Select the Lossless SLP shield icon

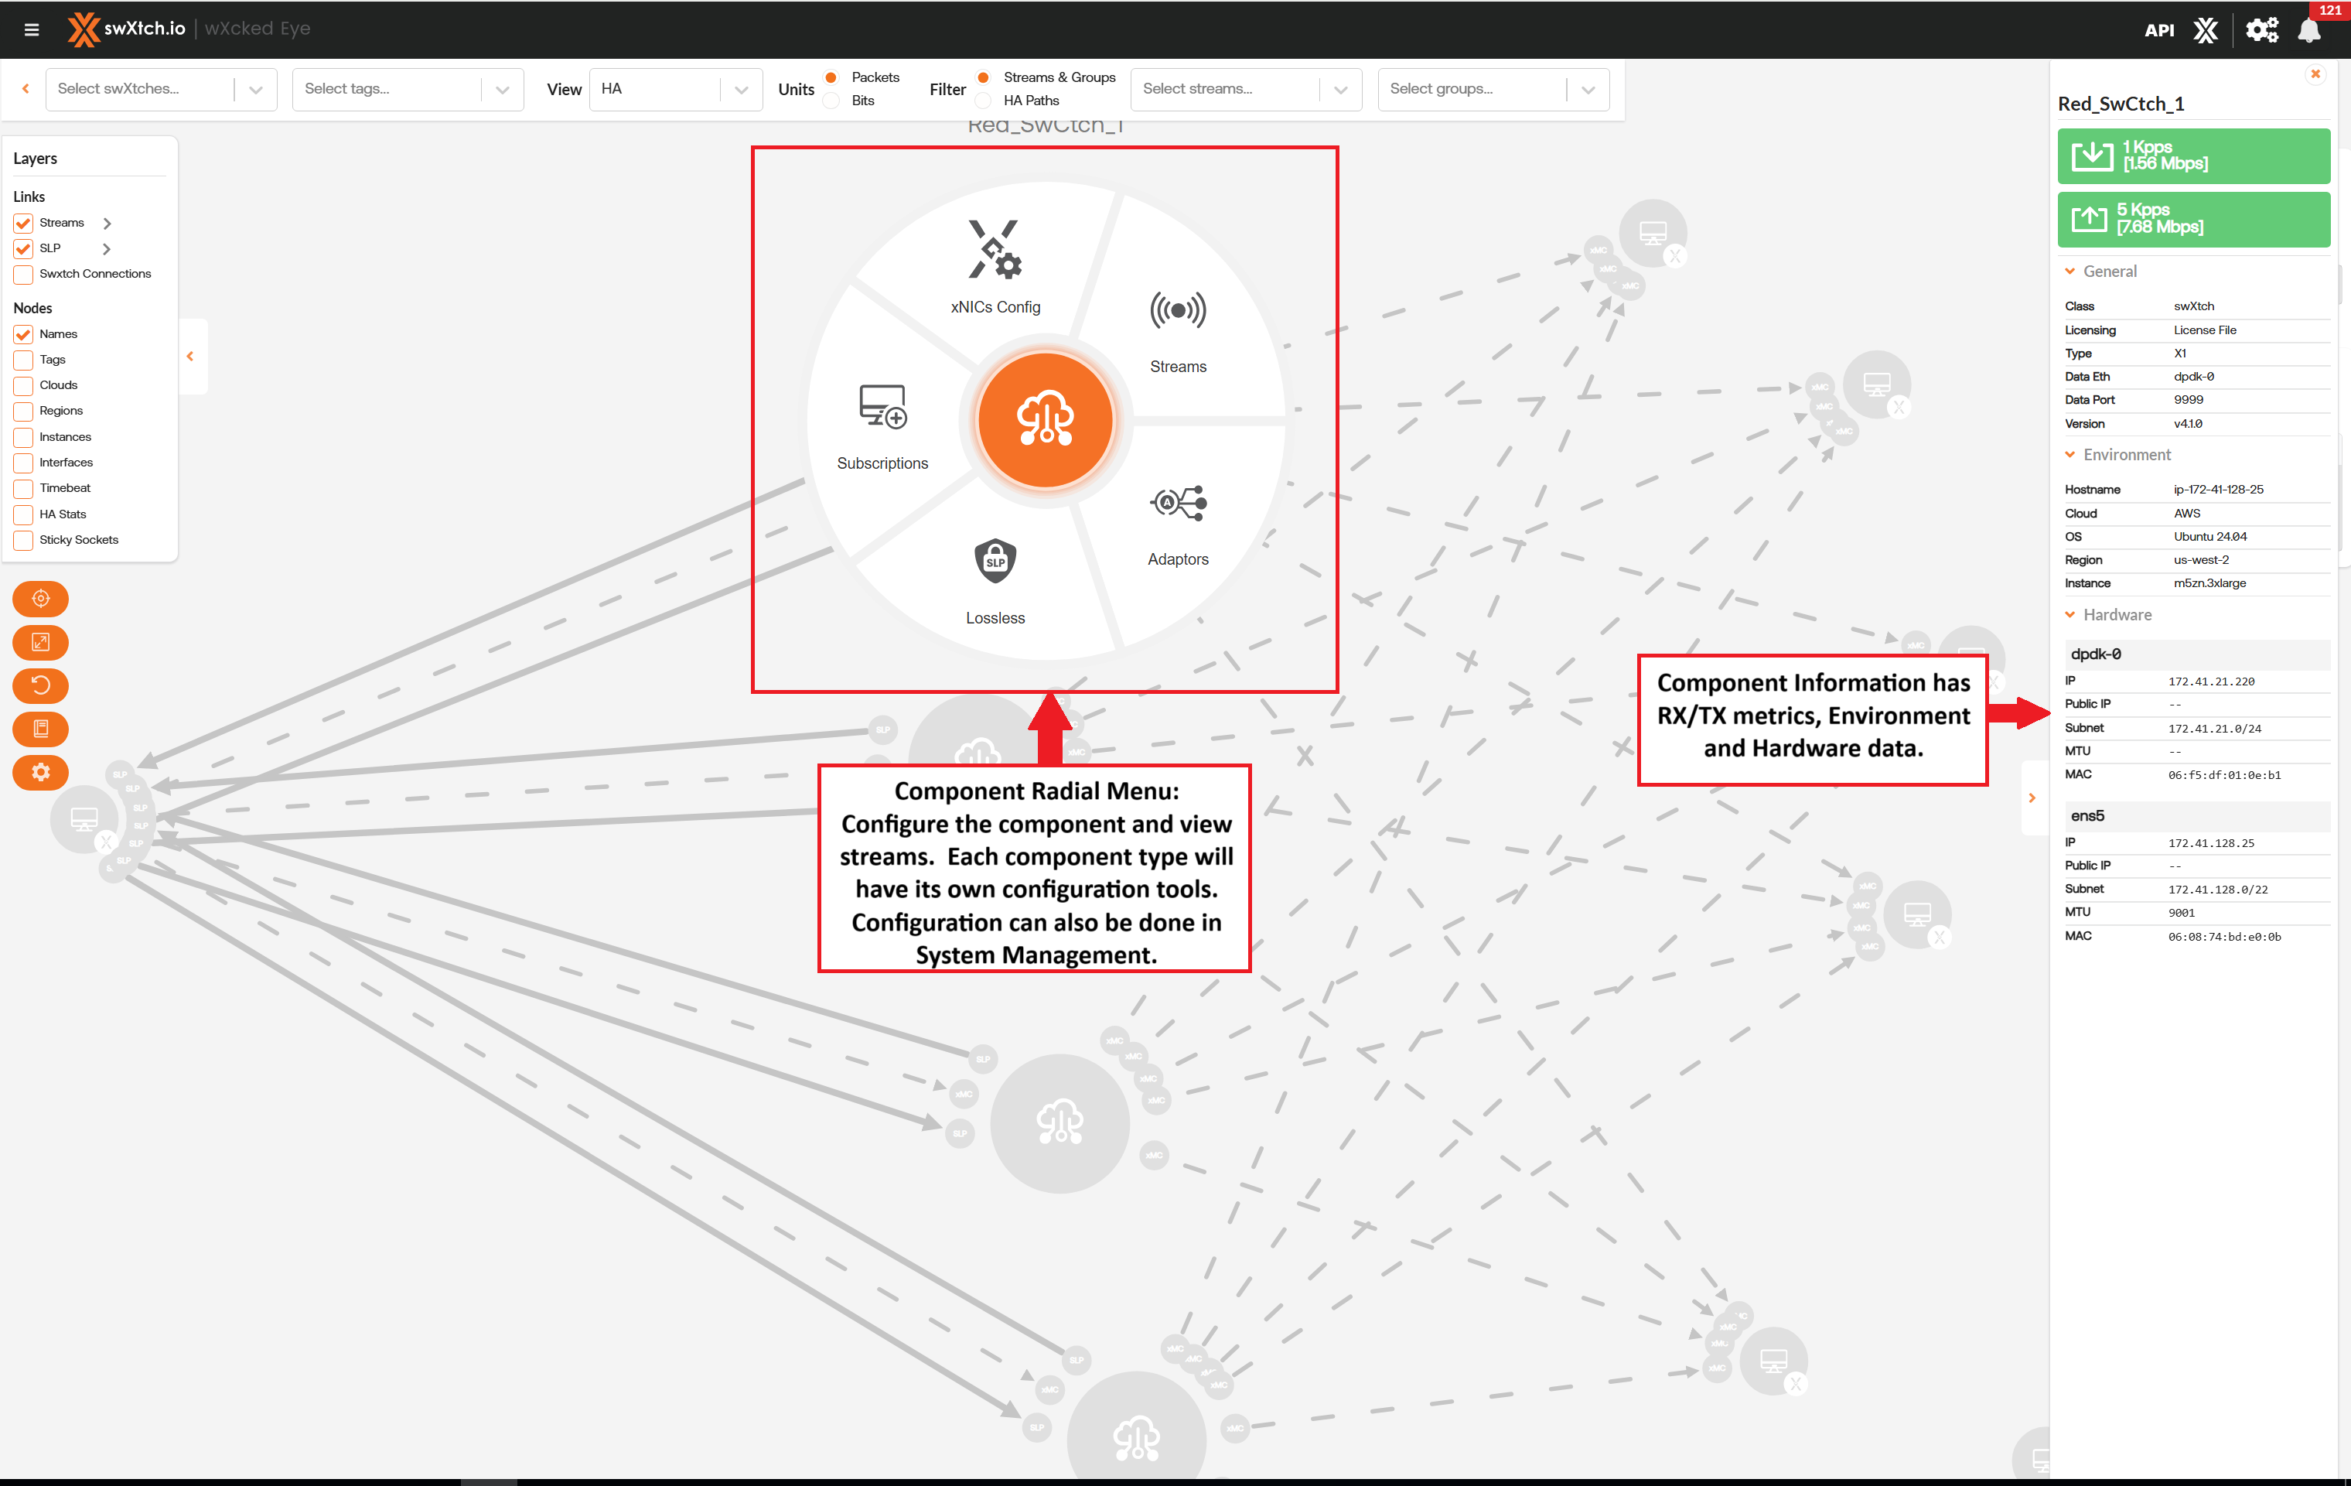click(x=995, y=562)
